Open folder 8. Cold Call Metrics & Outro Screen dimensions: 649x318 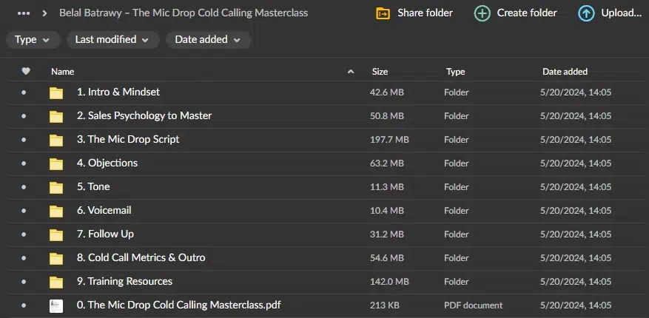click(x=141, y=257)
